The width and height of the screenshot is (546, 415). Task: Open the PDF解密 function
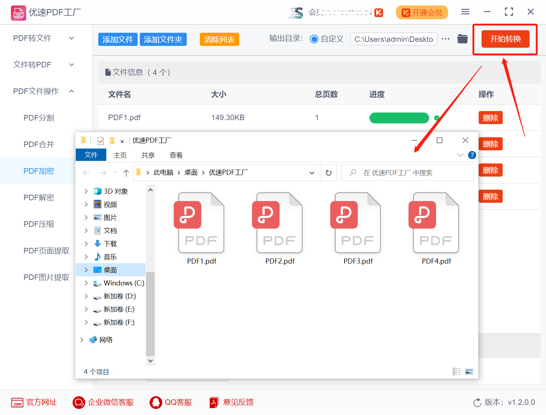pos(39,198)
